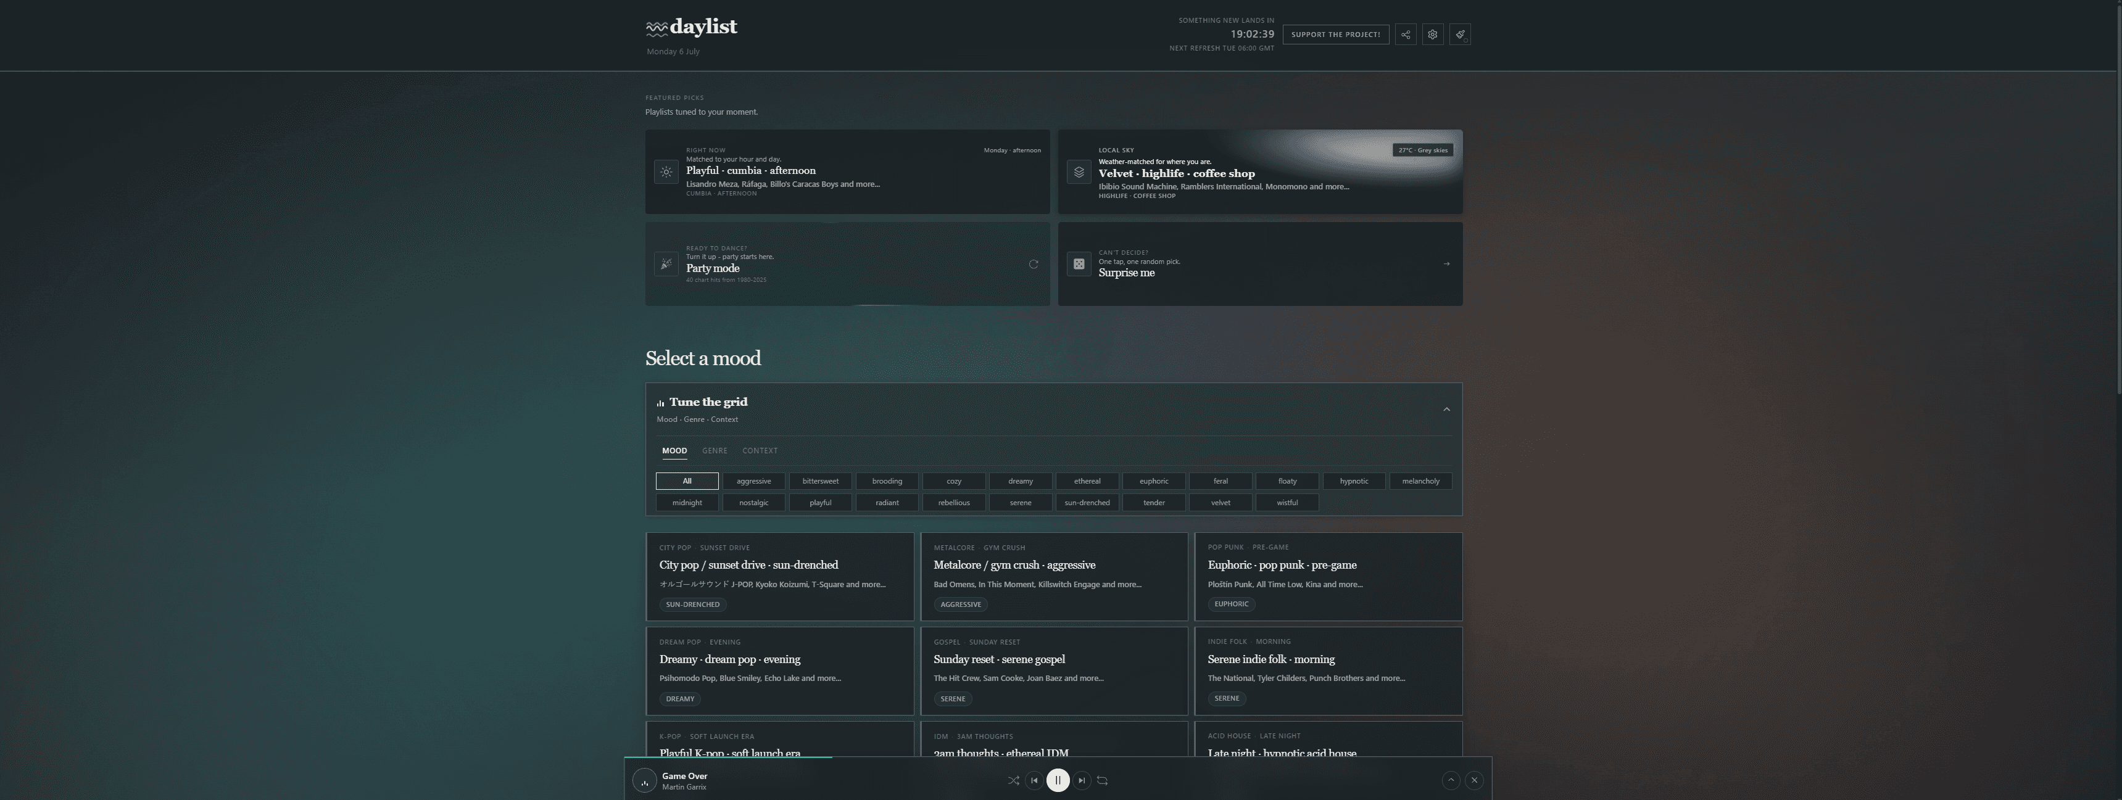Pause the current track
The width and height of the screenshot is (2122, 800).
pos(1058,780)
